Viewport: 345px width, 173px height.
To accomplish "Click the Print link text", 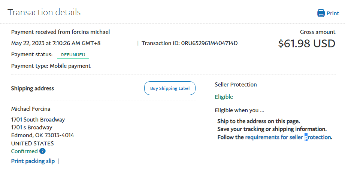I will tap(333, 13).
